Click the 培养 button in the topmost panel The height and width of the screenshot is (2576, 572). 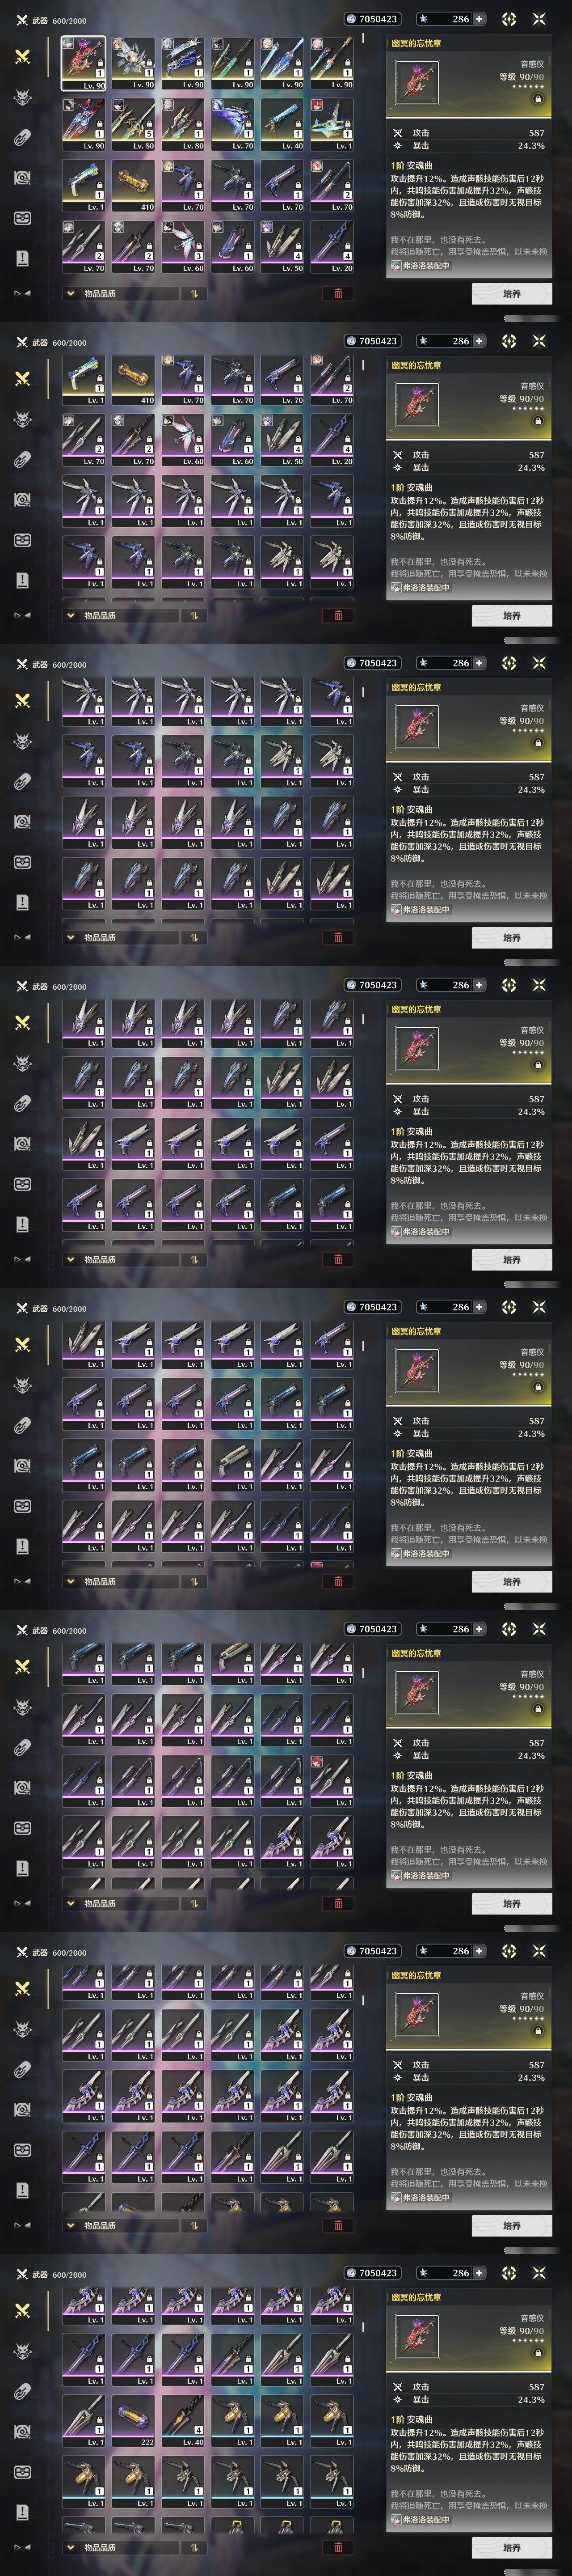coord(511,293)
